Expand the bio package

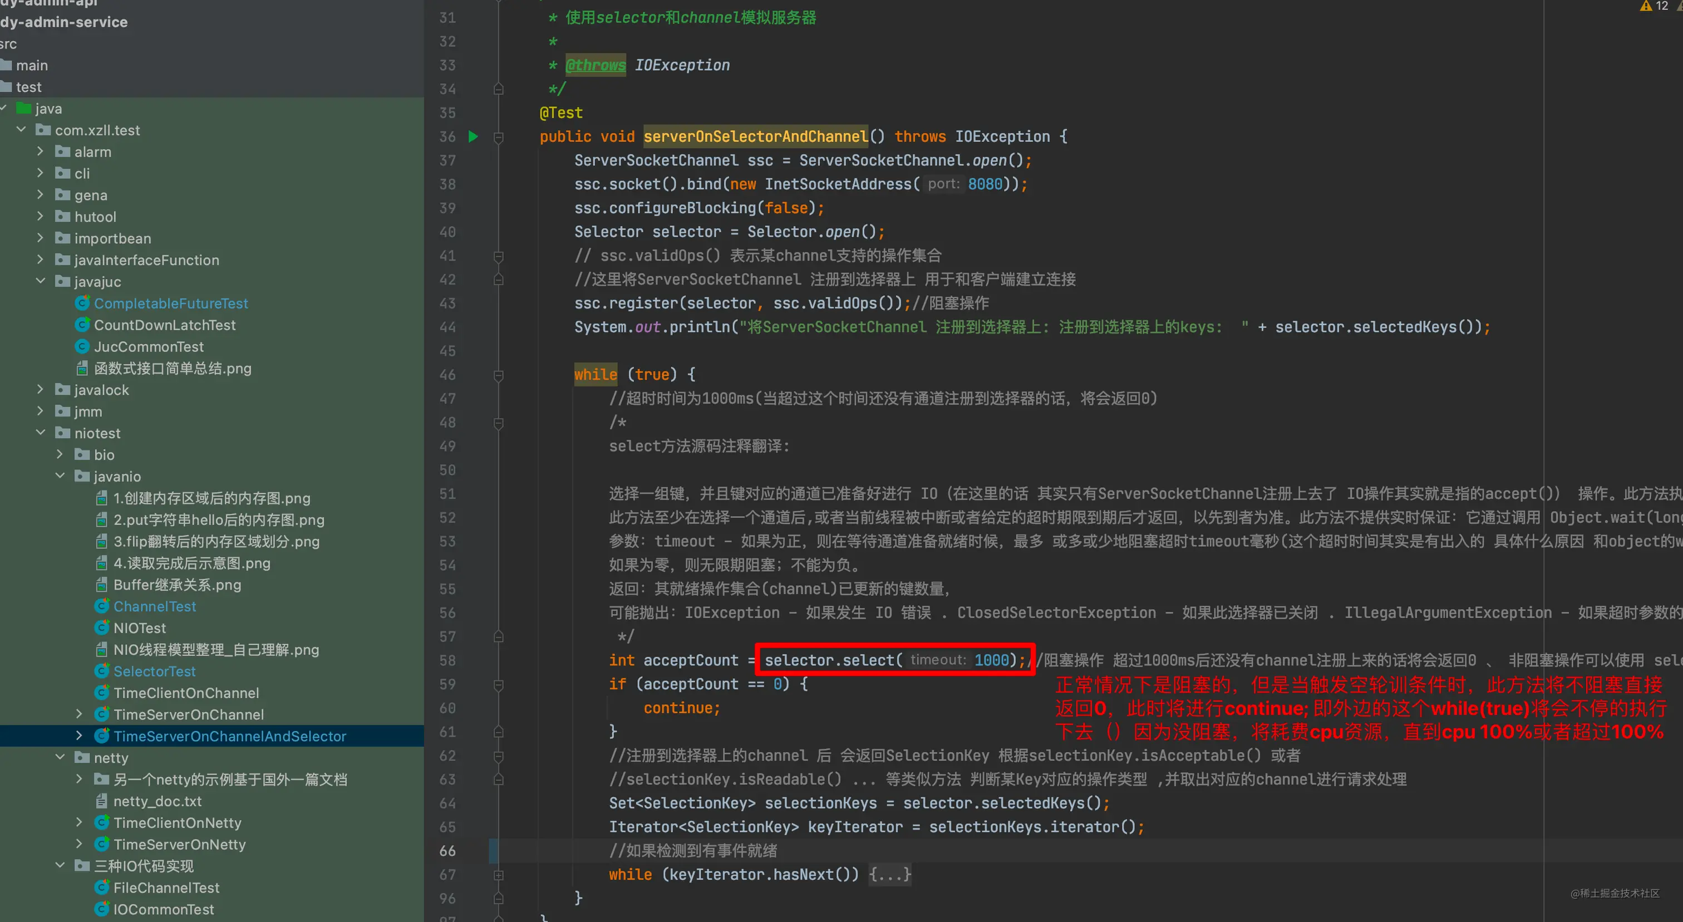pyautogui.click(x=60, y=454)
